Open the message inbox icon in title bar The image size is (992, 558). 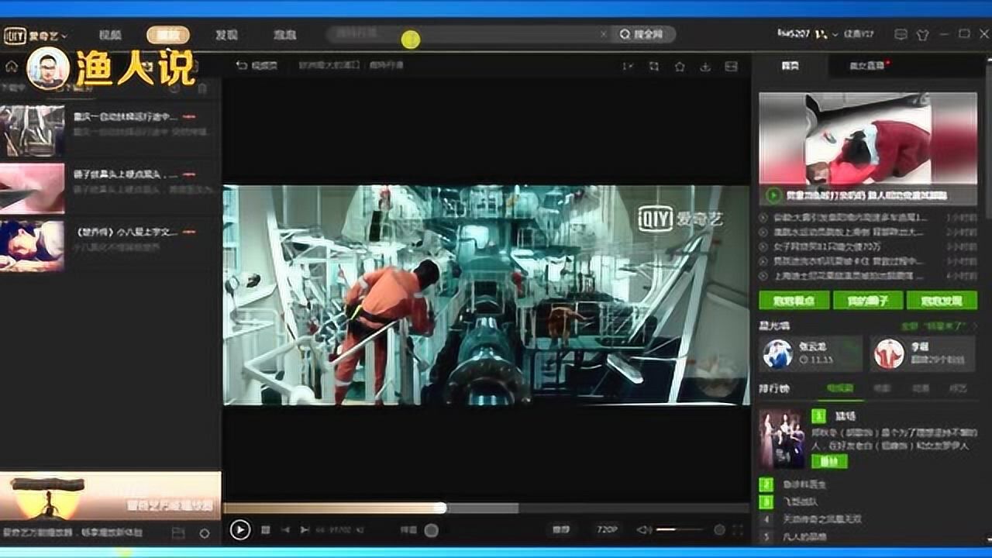900,35
